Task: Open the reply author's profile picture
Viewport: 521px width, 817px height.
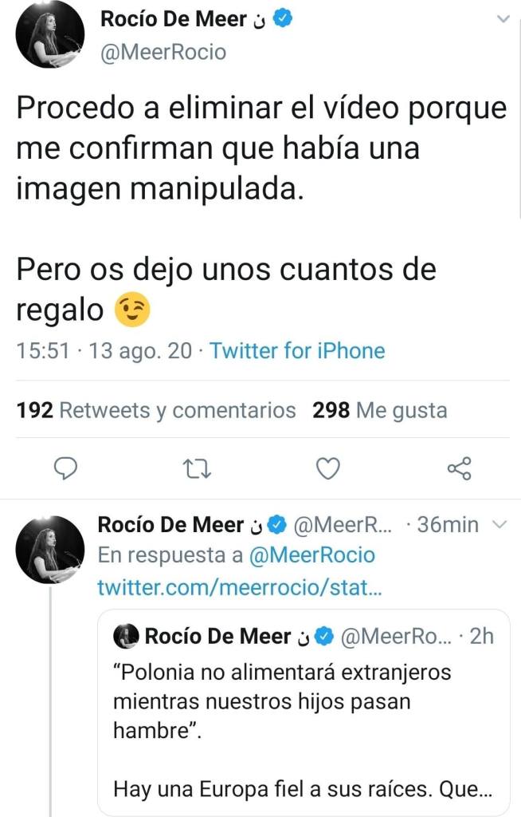Action: click(50, 549)
